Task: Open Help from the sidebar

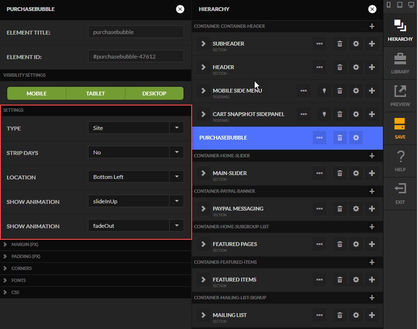Action: [400, 161]
